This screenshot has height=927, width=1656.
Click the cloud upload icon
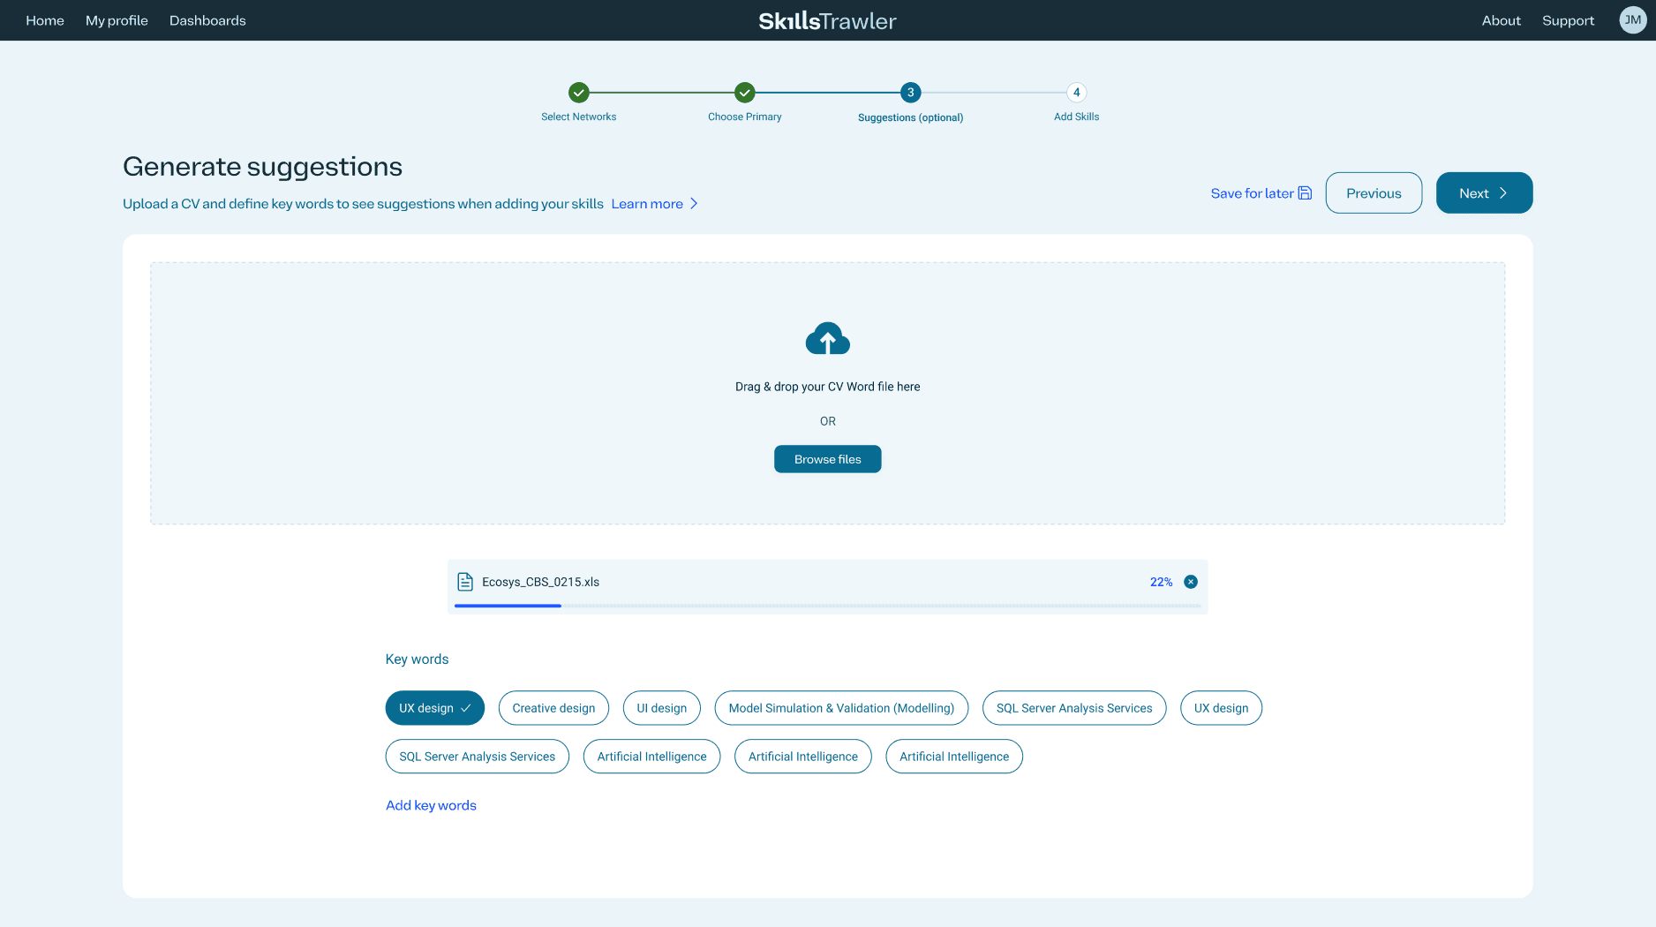[x=827, y=338]
